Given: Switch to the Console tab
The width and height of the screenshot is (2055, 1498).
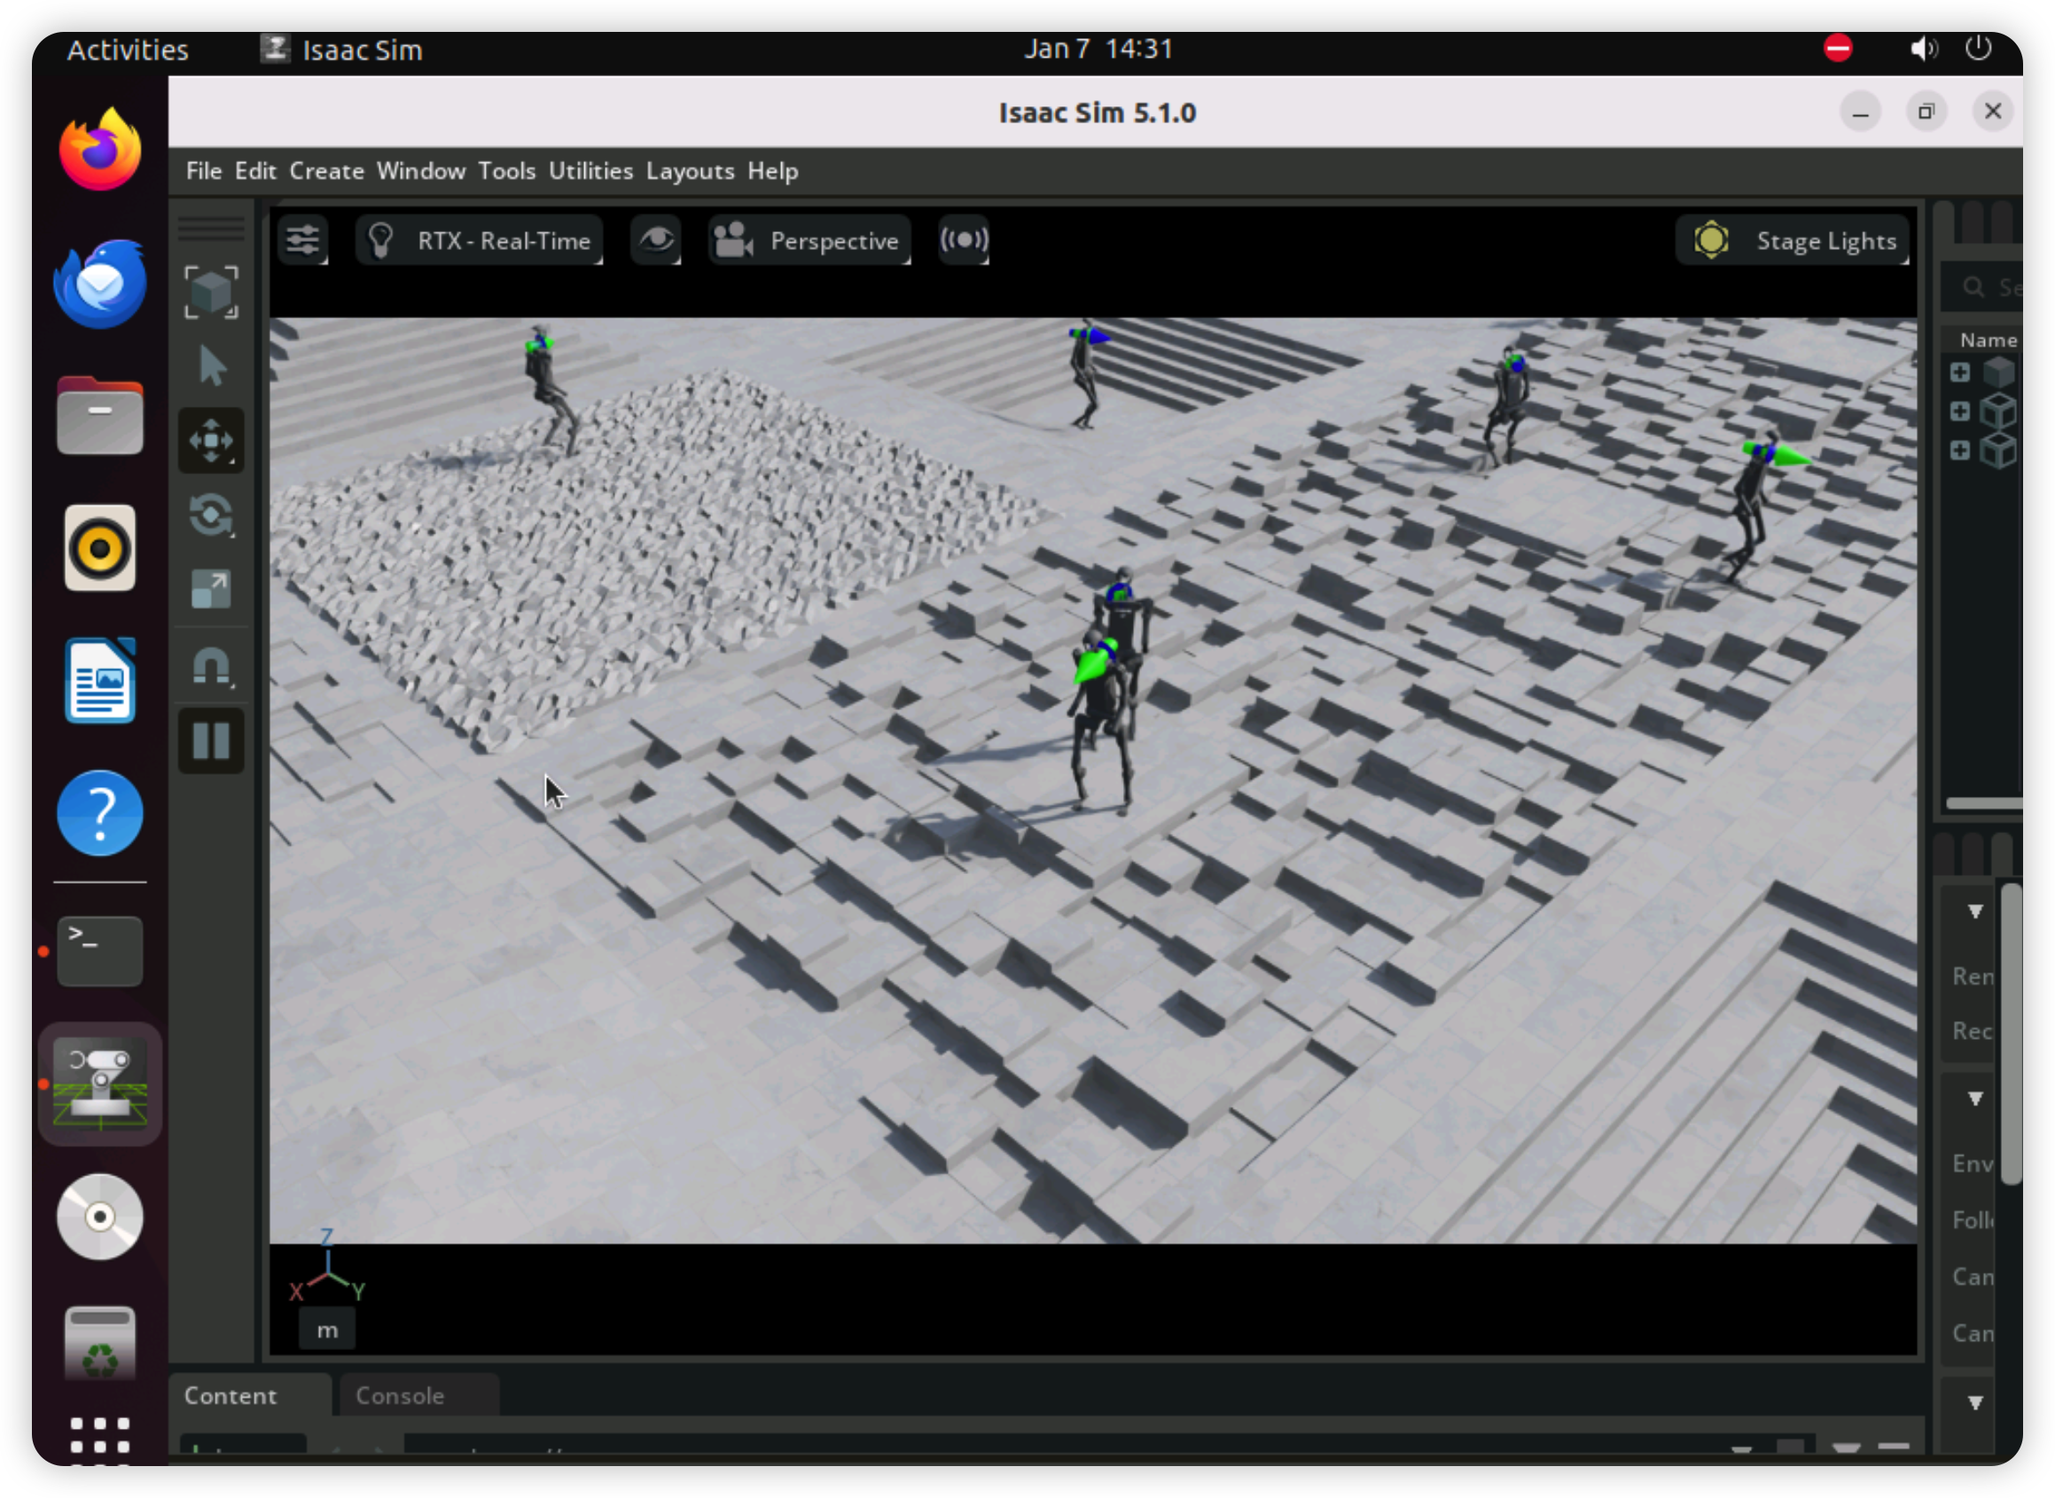Looking at the screenshot, I should 400,1394.
